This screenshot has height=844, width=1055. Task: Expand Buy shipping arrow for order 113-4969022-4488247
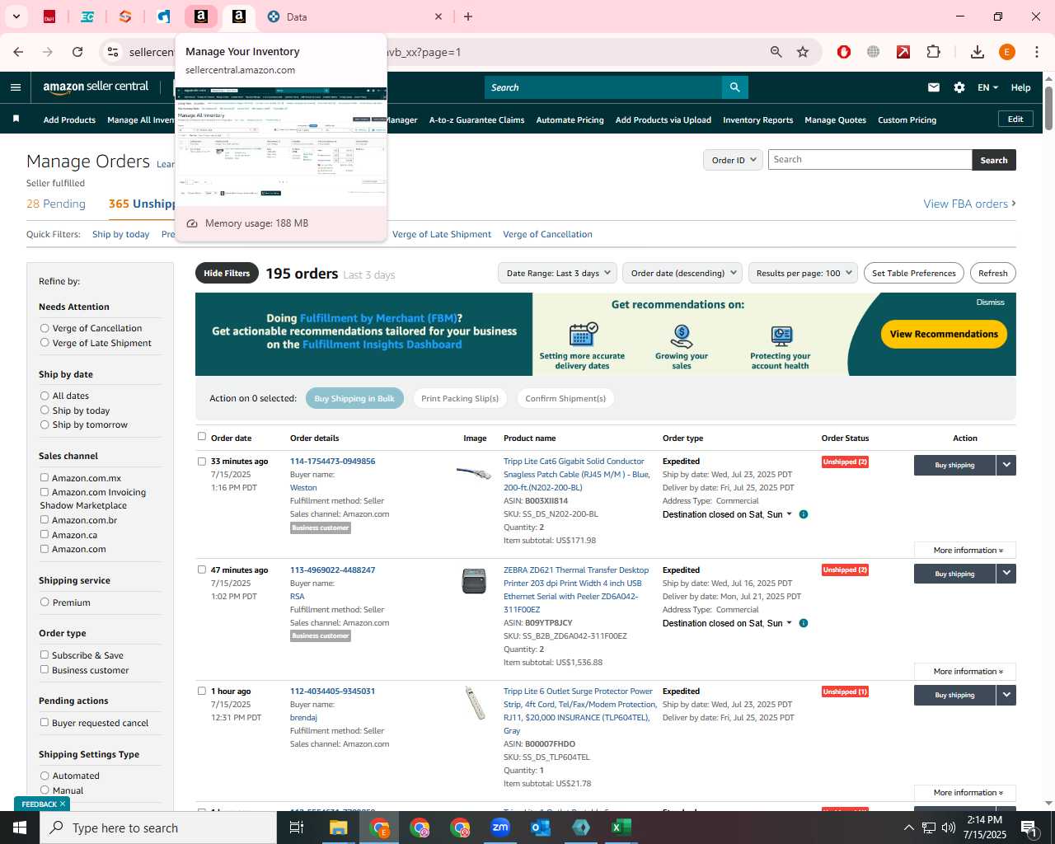tap(1006, 574)
